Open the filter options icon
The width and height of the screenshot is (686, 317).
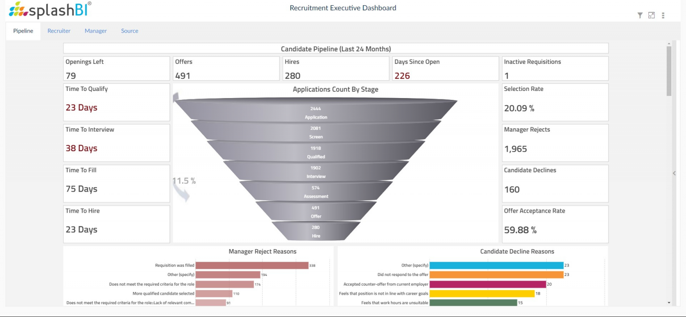coord(640,15)
